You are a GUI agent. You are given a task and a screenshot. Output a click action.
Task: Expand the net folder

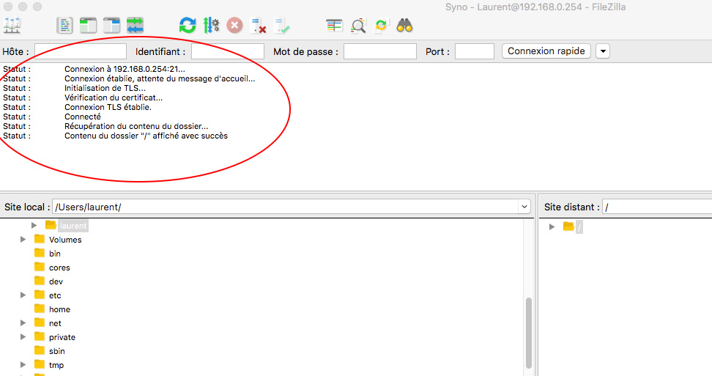point(23,323)
